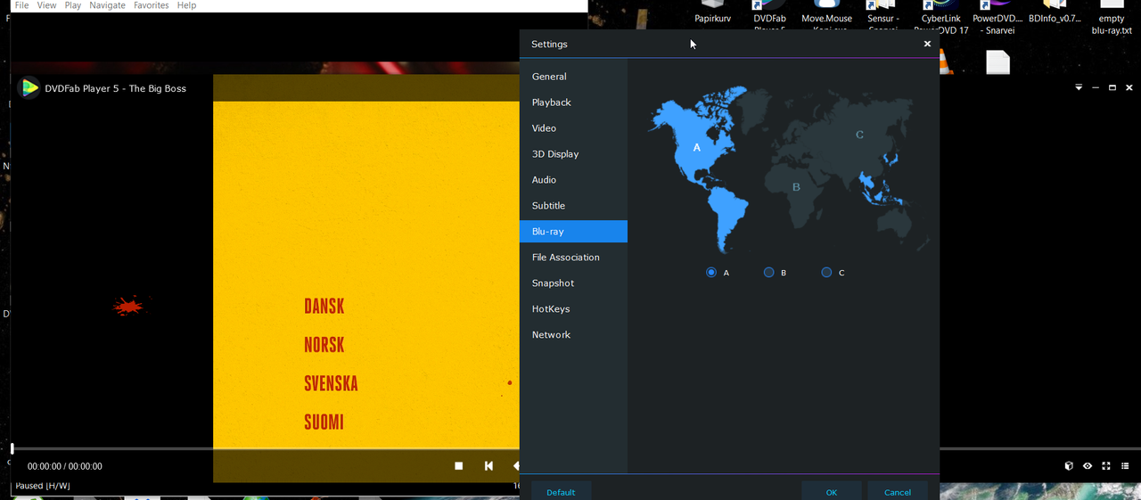
Task: Cancel the Settings dialog
Action: tap(898, 492)
